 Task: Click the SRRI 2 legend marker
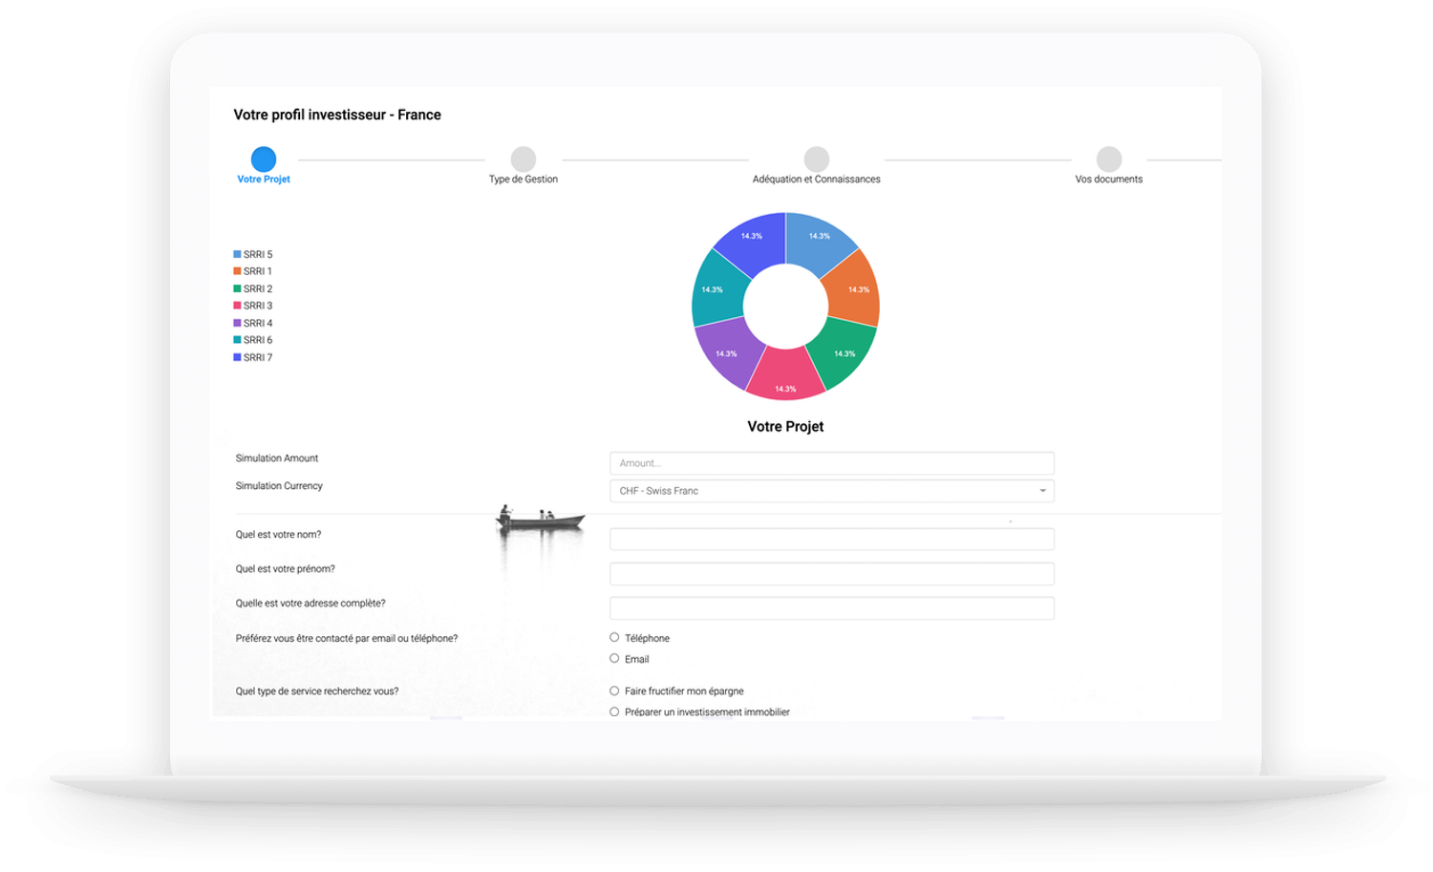(x=236, y=287)
